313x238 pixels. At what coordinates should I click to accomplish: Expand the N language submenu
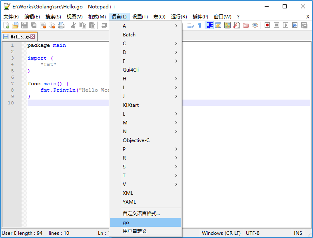click(146, 131)
